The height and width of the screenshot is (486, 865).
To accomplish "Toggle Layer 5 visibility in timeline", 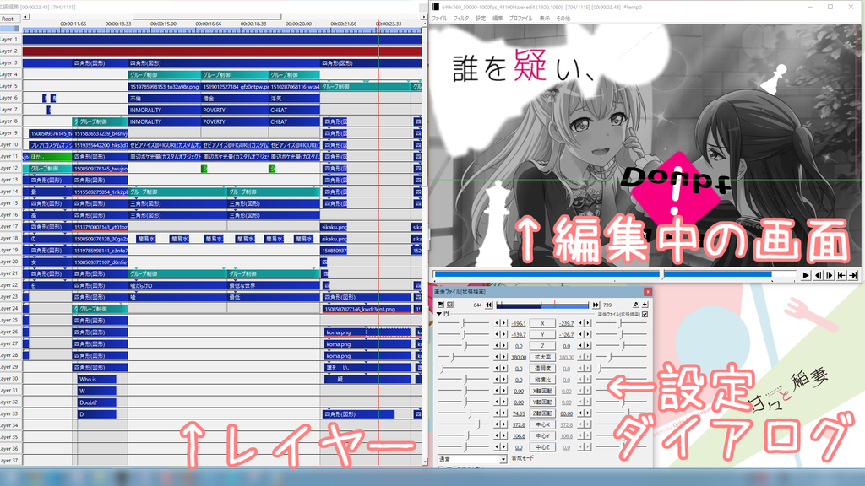I will pos(10,87).
